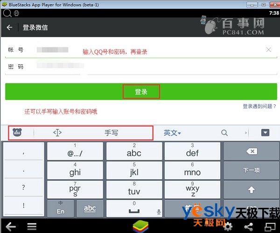Open BlueStacks settings gear icon

click(x=228, y=227)
